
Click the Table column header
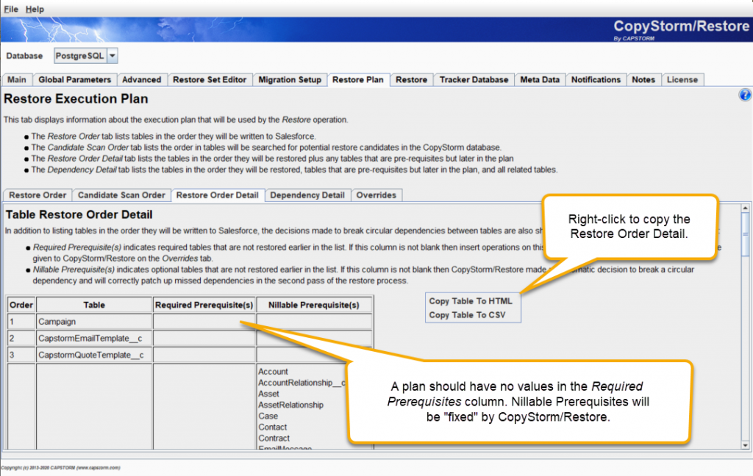[94, 305]
